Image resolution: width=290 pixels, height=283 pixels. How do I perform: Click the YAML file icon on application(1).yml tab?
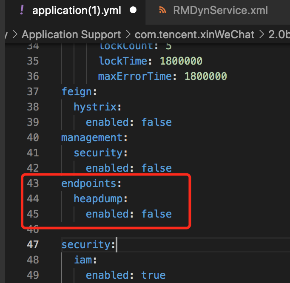tap(22, 10)
